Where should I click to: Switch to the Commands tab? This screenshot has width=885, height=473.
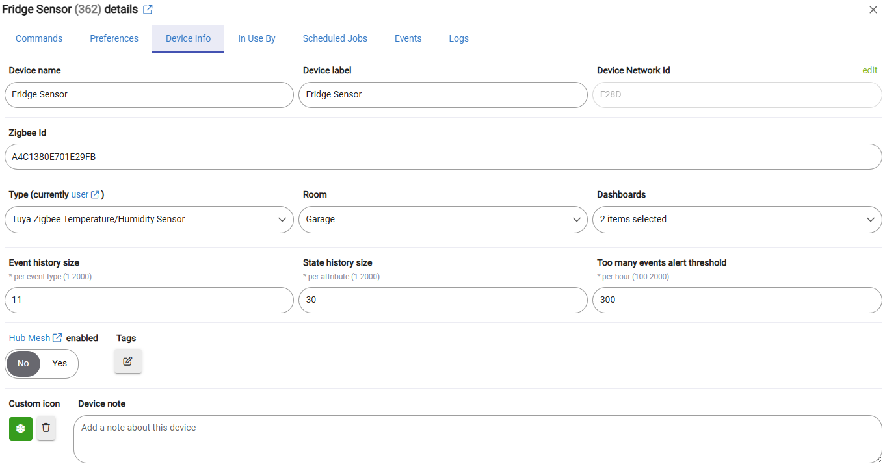point(39,39)
